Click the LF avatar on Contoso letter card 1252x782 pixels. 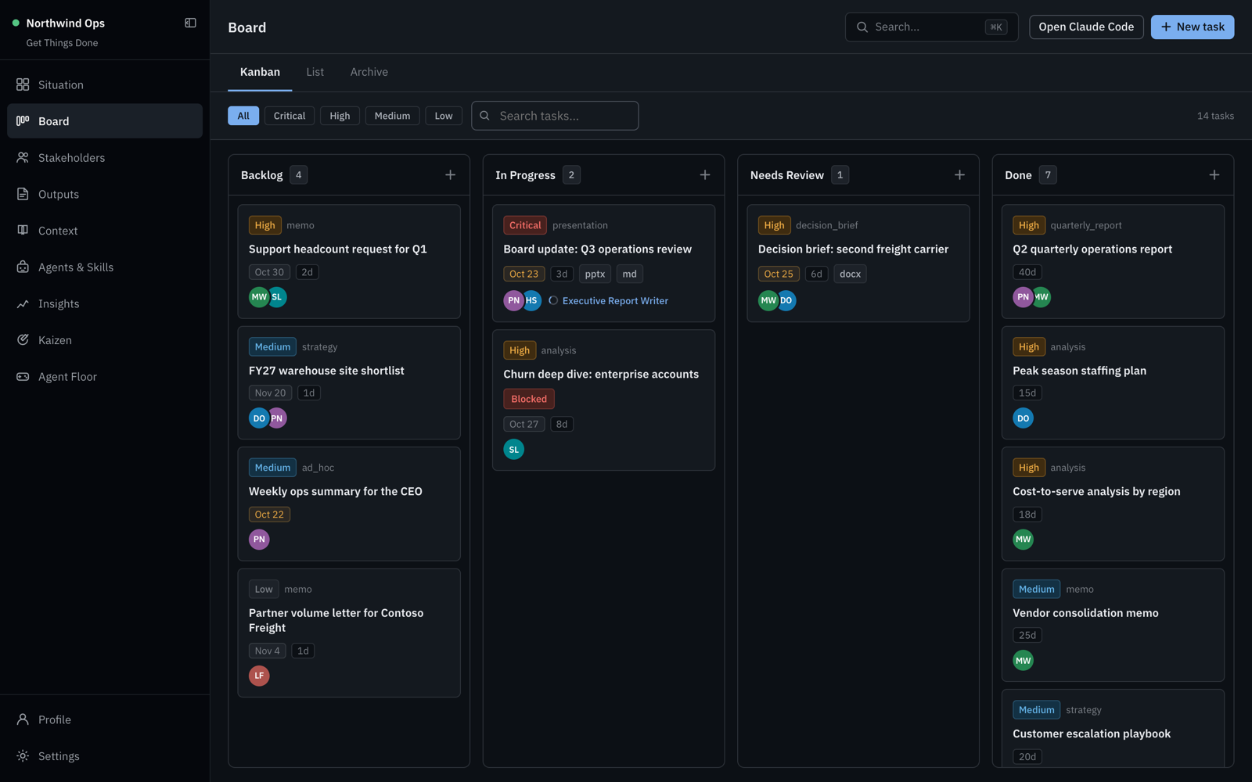pos(259,676)
